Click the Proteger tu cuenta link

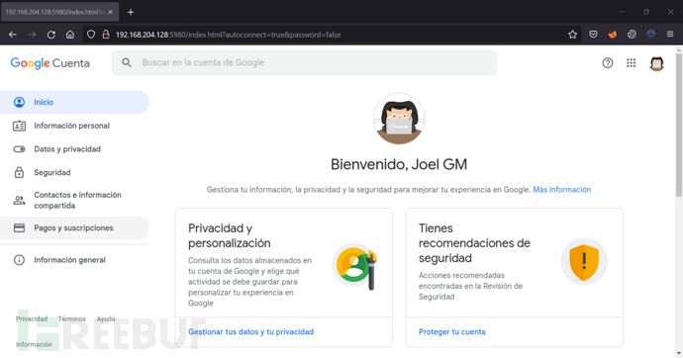coord(452,332)
